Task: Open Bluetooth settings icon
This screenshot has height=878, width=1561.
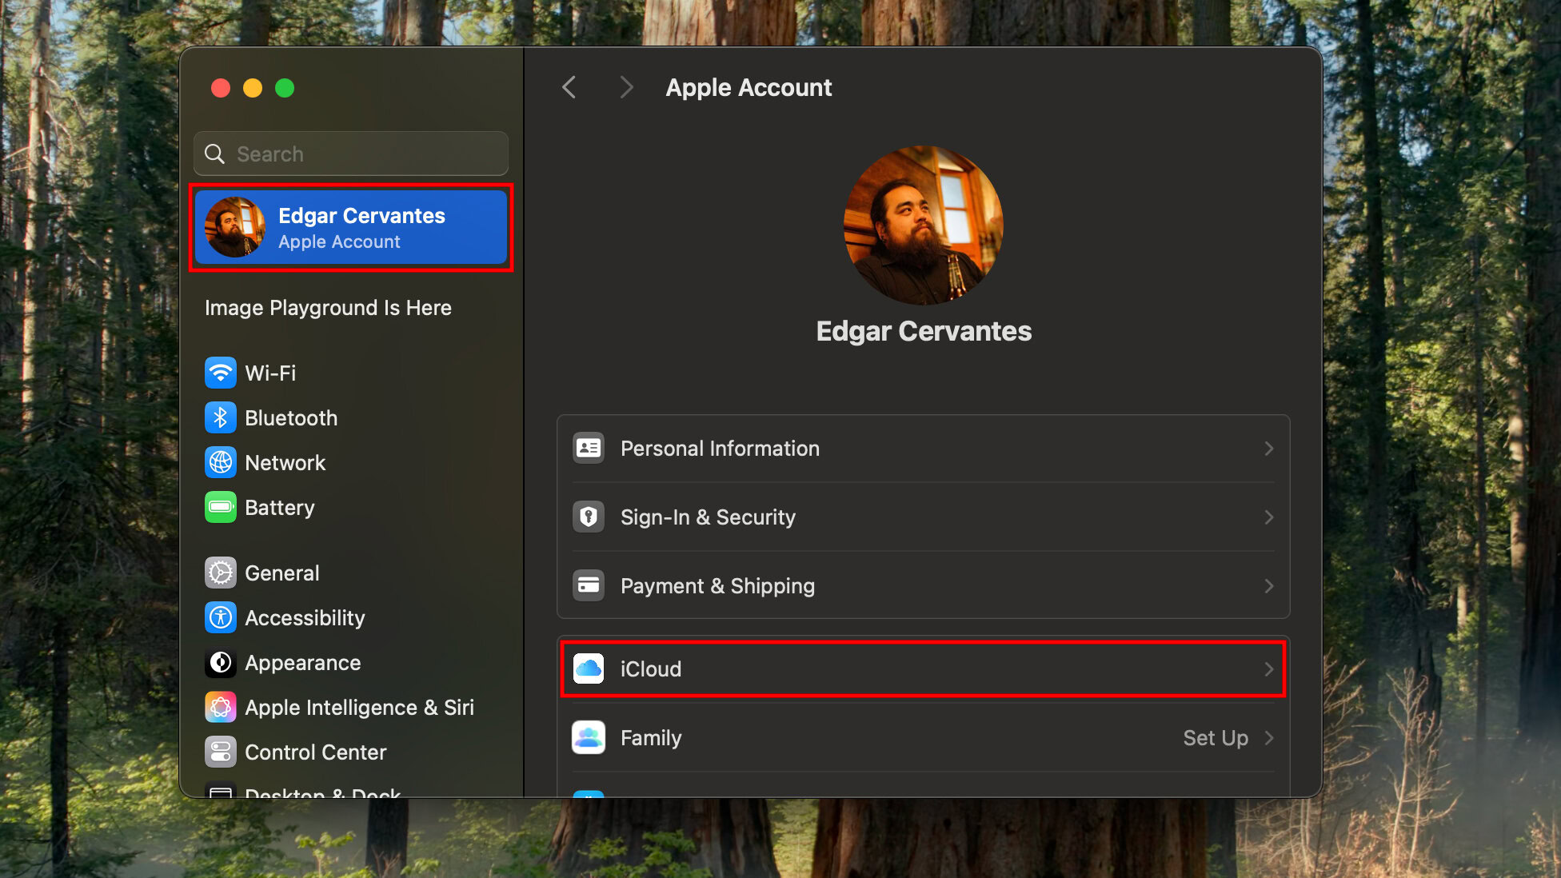Action: tap(221, 417)
